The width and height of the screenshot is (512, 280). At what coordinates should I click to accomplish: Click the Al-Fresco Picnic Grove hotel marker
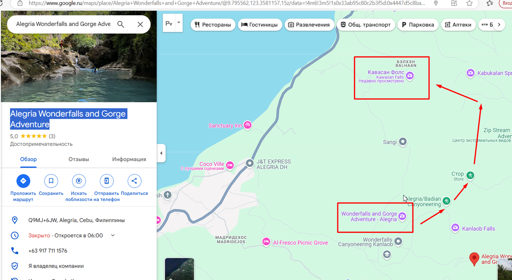pos(266,242)
